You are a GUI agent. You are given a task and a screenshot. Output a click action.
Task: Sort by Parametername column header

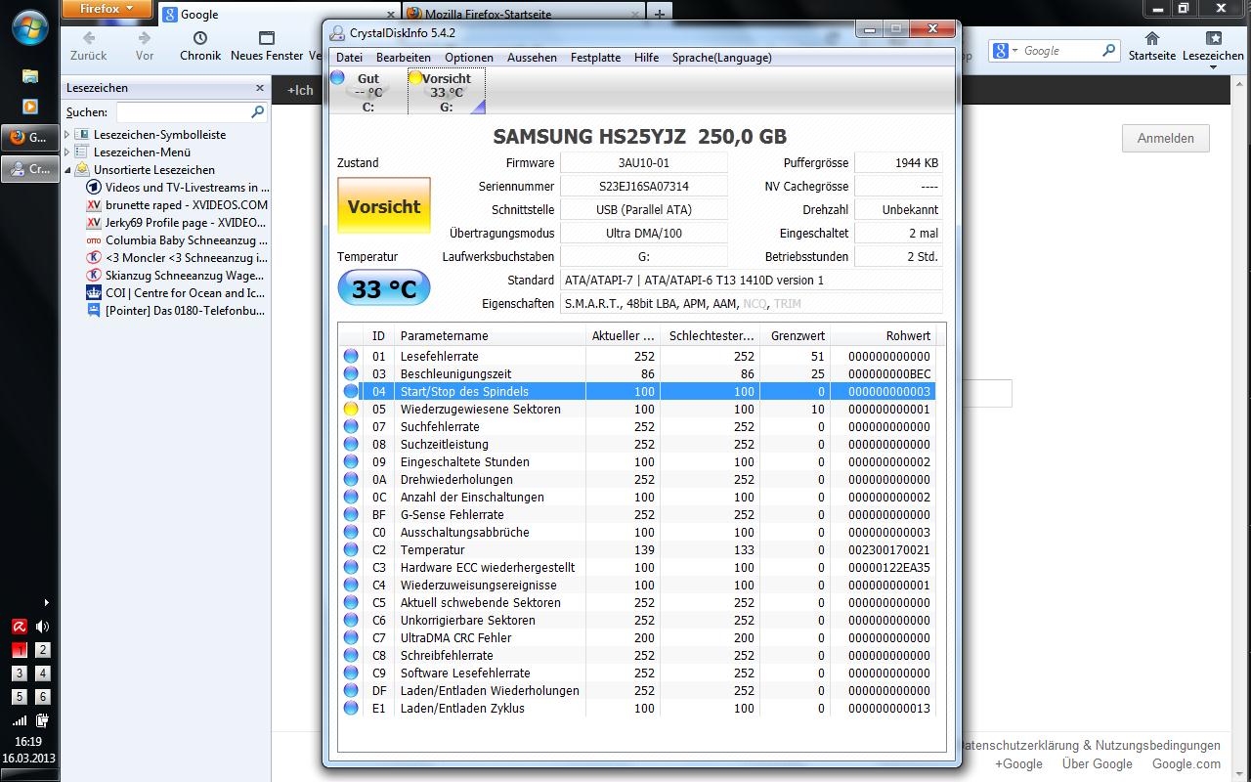490,335
